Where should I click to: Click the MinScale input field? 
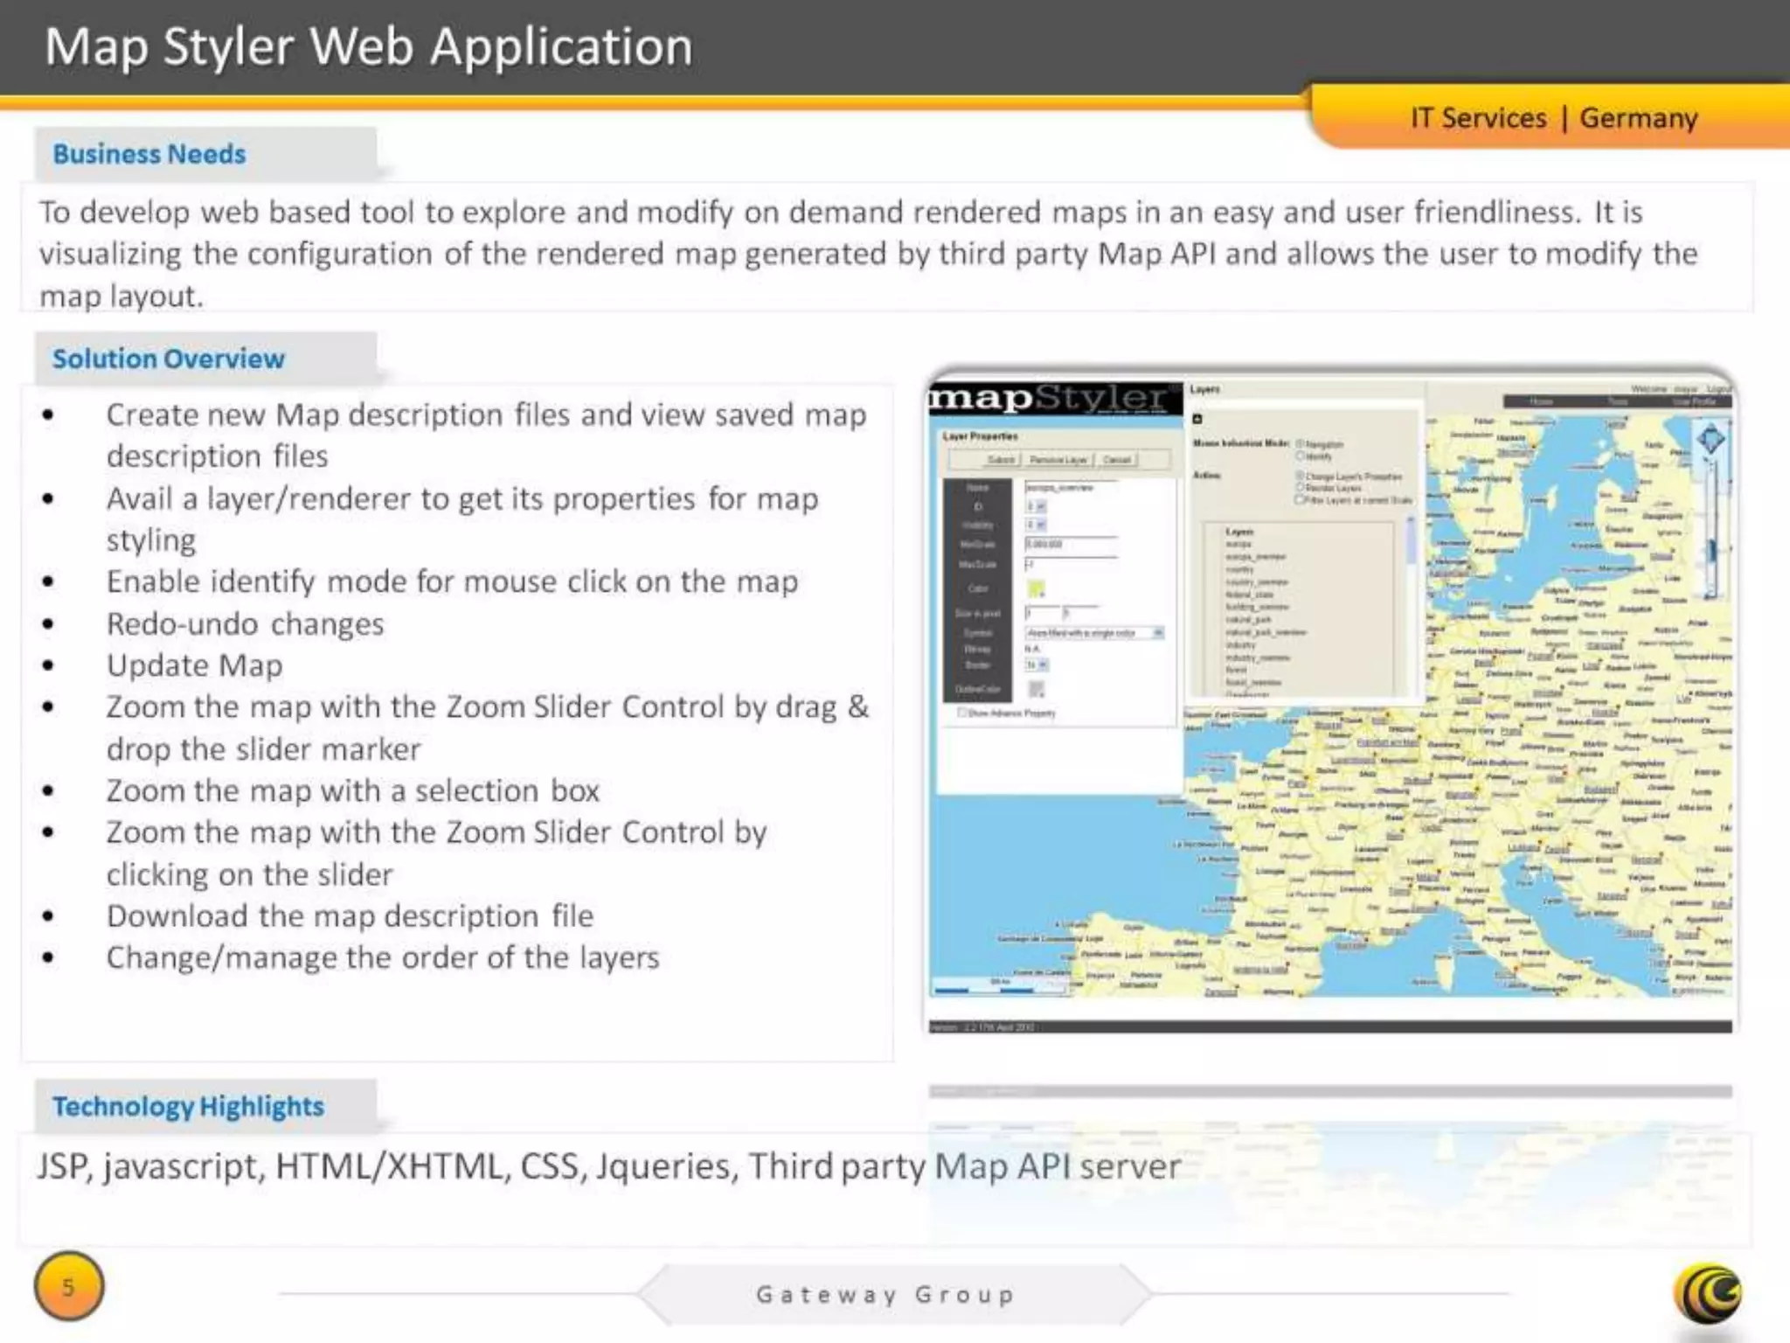(1072, 544)
